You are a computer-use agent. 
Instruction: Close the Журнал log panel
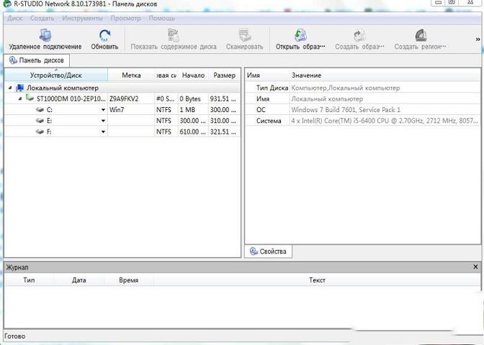tap(475, 267)
